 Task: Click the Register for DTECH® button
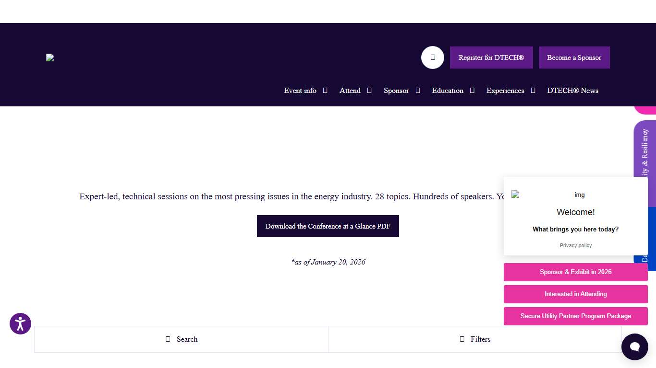tap(491, 57)
